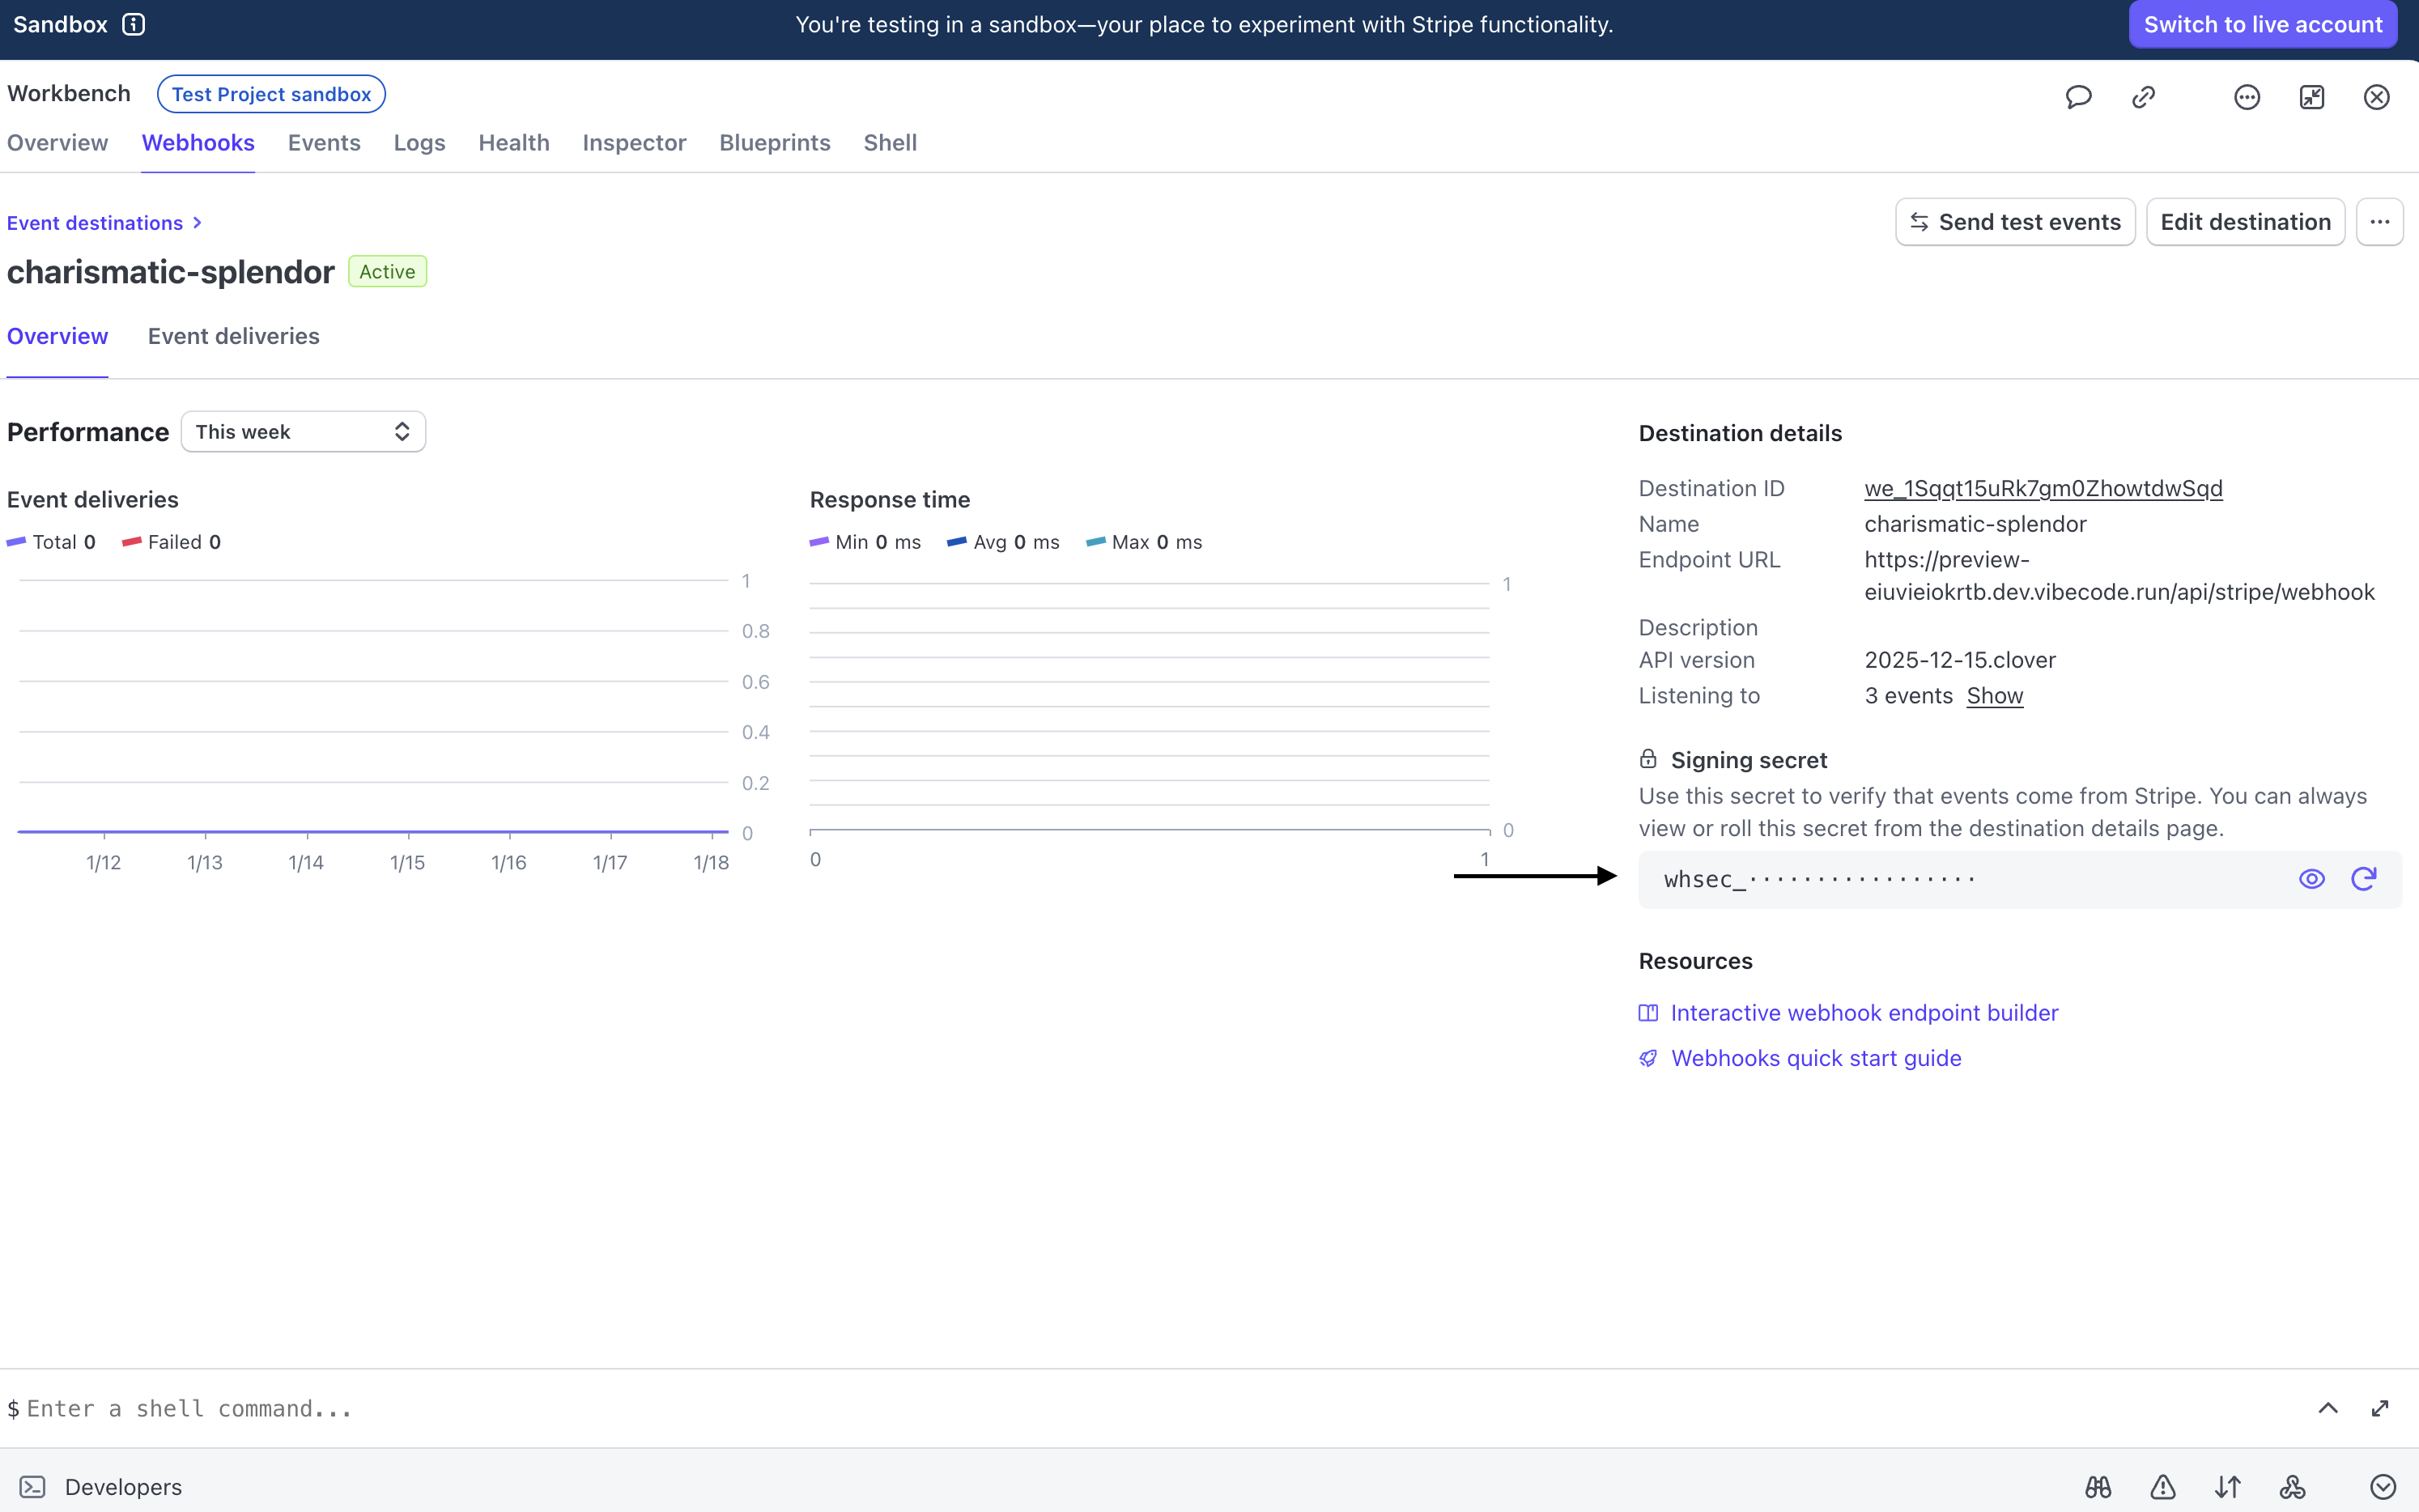2419x1512 pixels.
Task: Select the Failed legend under Event deliveries
Action: (x=171, y=542)
